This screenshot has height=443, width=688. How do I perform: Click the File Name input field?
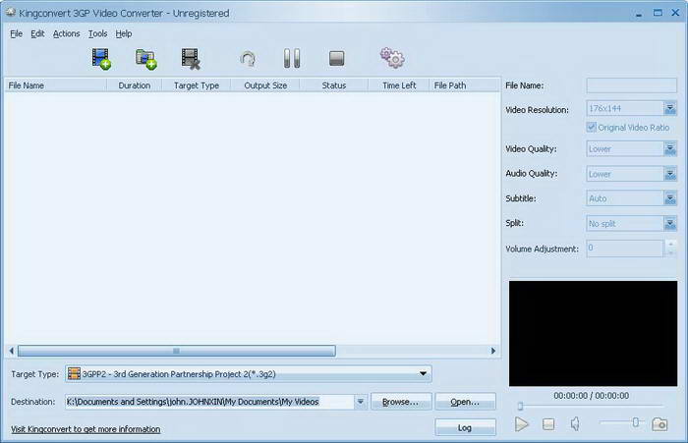point(631,85)
